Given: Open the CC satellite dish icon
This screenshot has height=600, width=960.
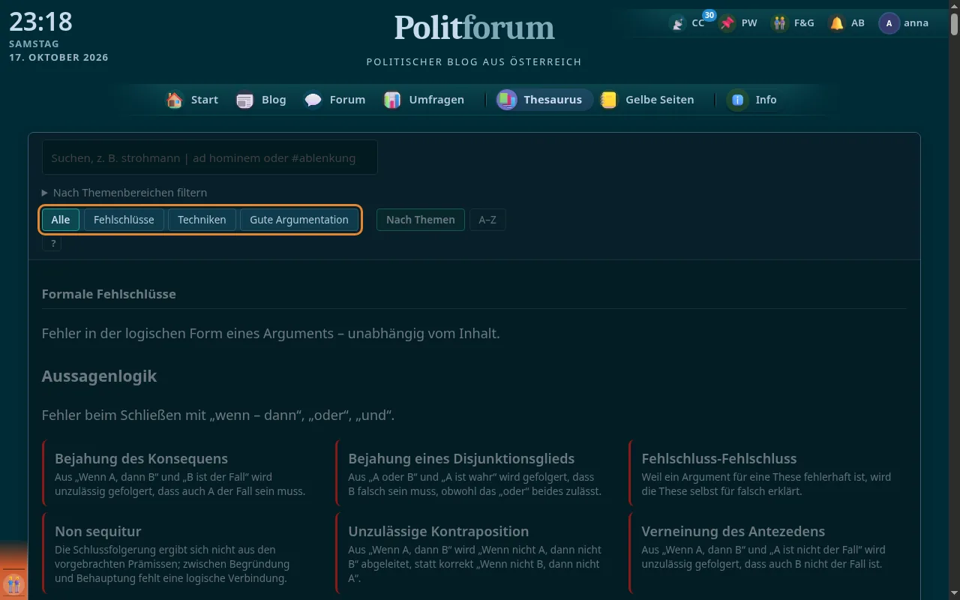Looking at the screenshot, I should [x=678, y=23].
